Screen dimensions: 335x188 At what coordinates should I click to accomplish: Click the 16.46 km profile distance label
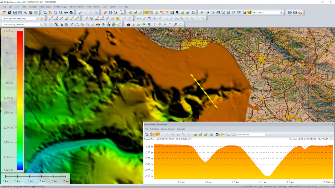coord(328,182)
